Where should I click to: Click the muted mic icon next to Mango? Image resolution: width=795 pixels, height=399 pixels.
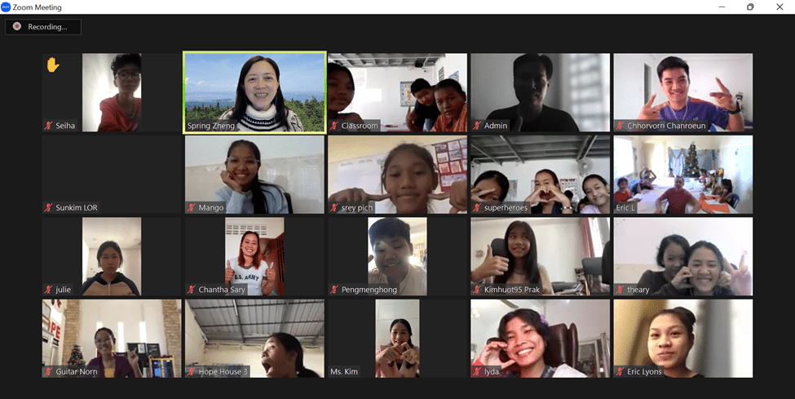click(192, 208)
